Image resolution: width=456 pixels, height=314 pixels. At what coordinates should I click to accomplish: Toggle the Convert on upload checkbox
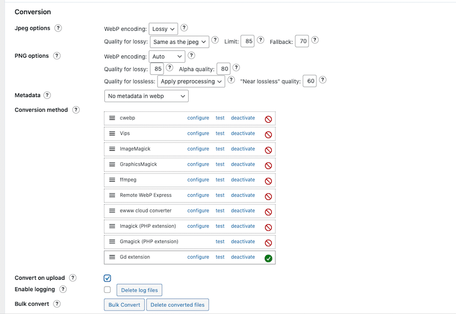tap(107, 278)
